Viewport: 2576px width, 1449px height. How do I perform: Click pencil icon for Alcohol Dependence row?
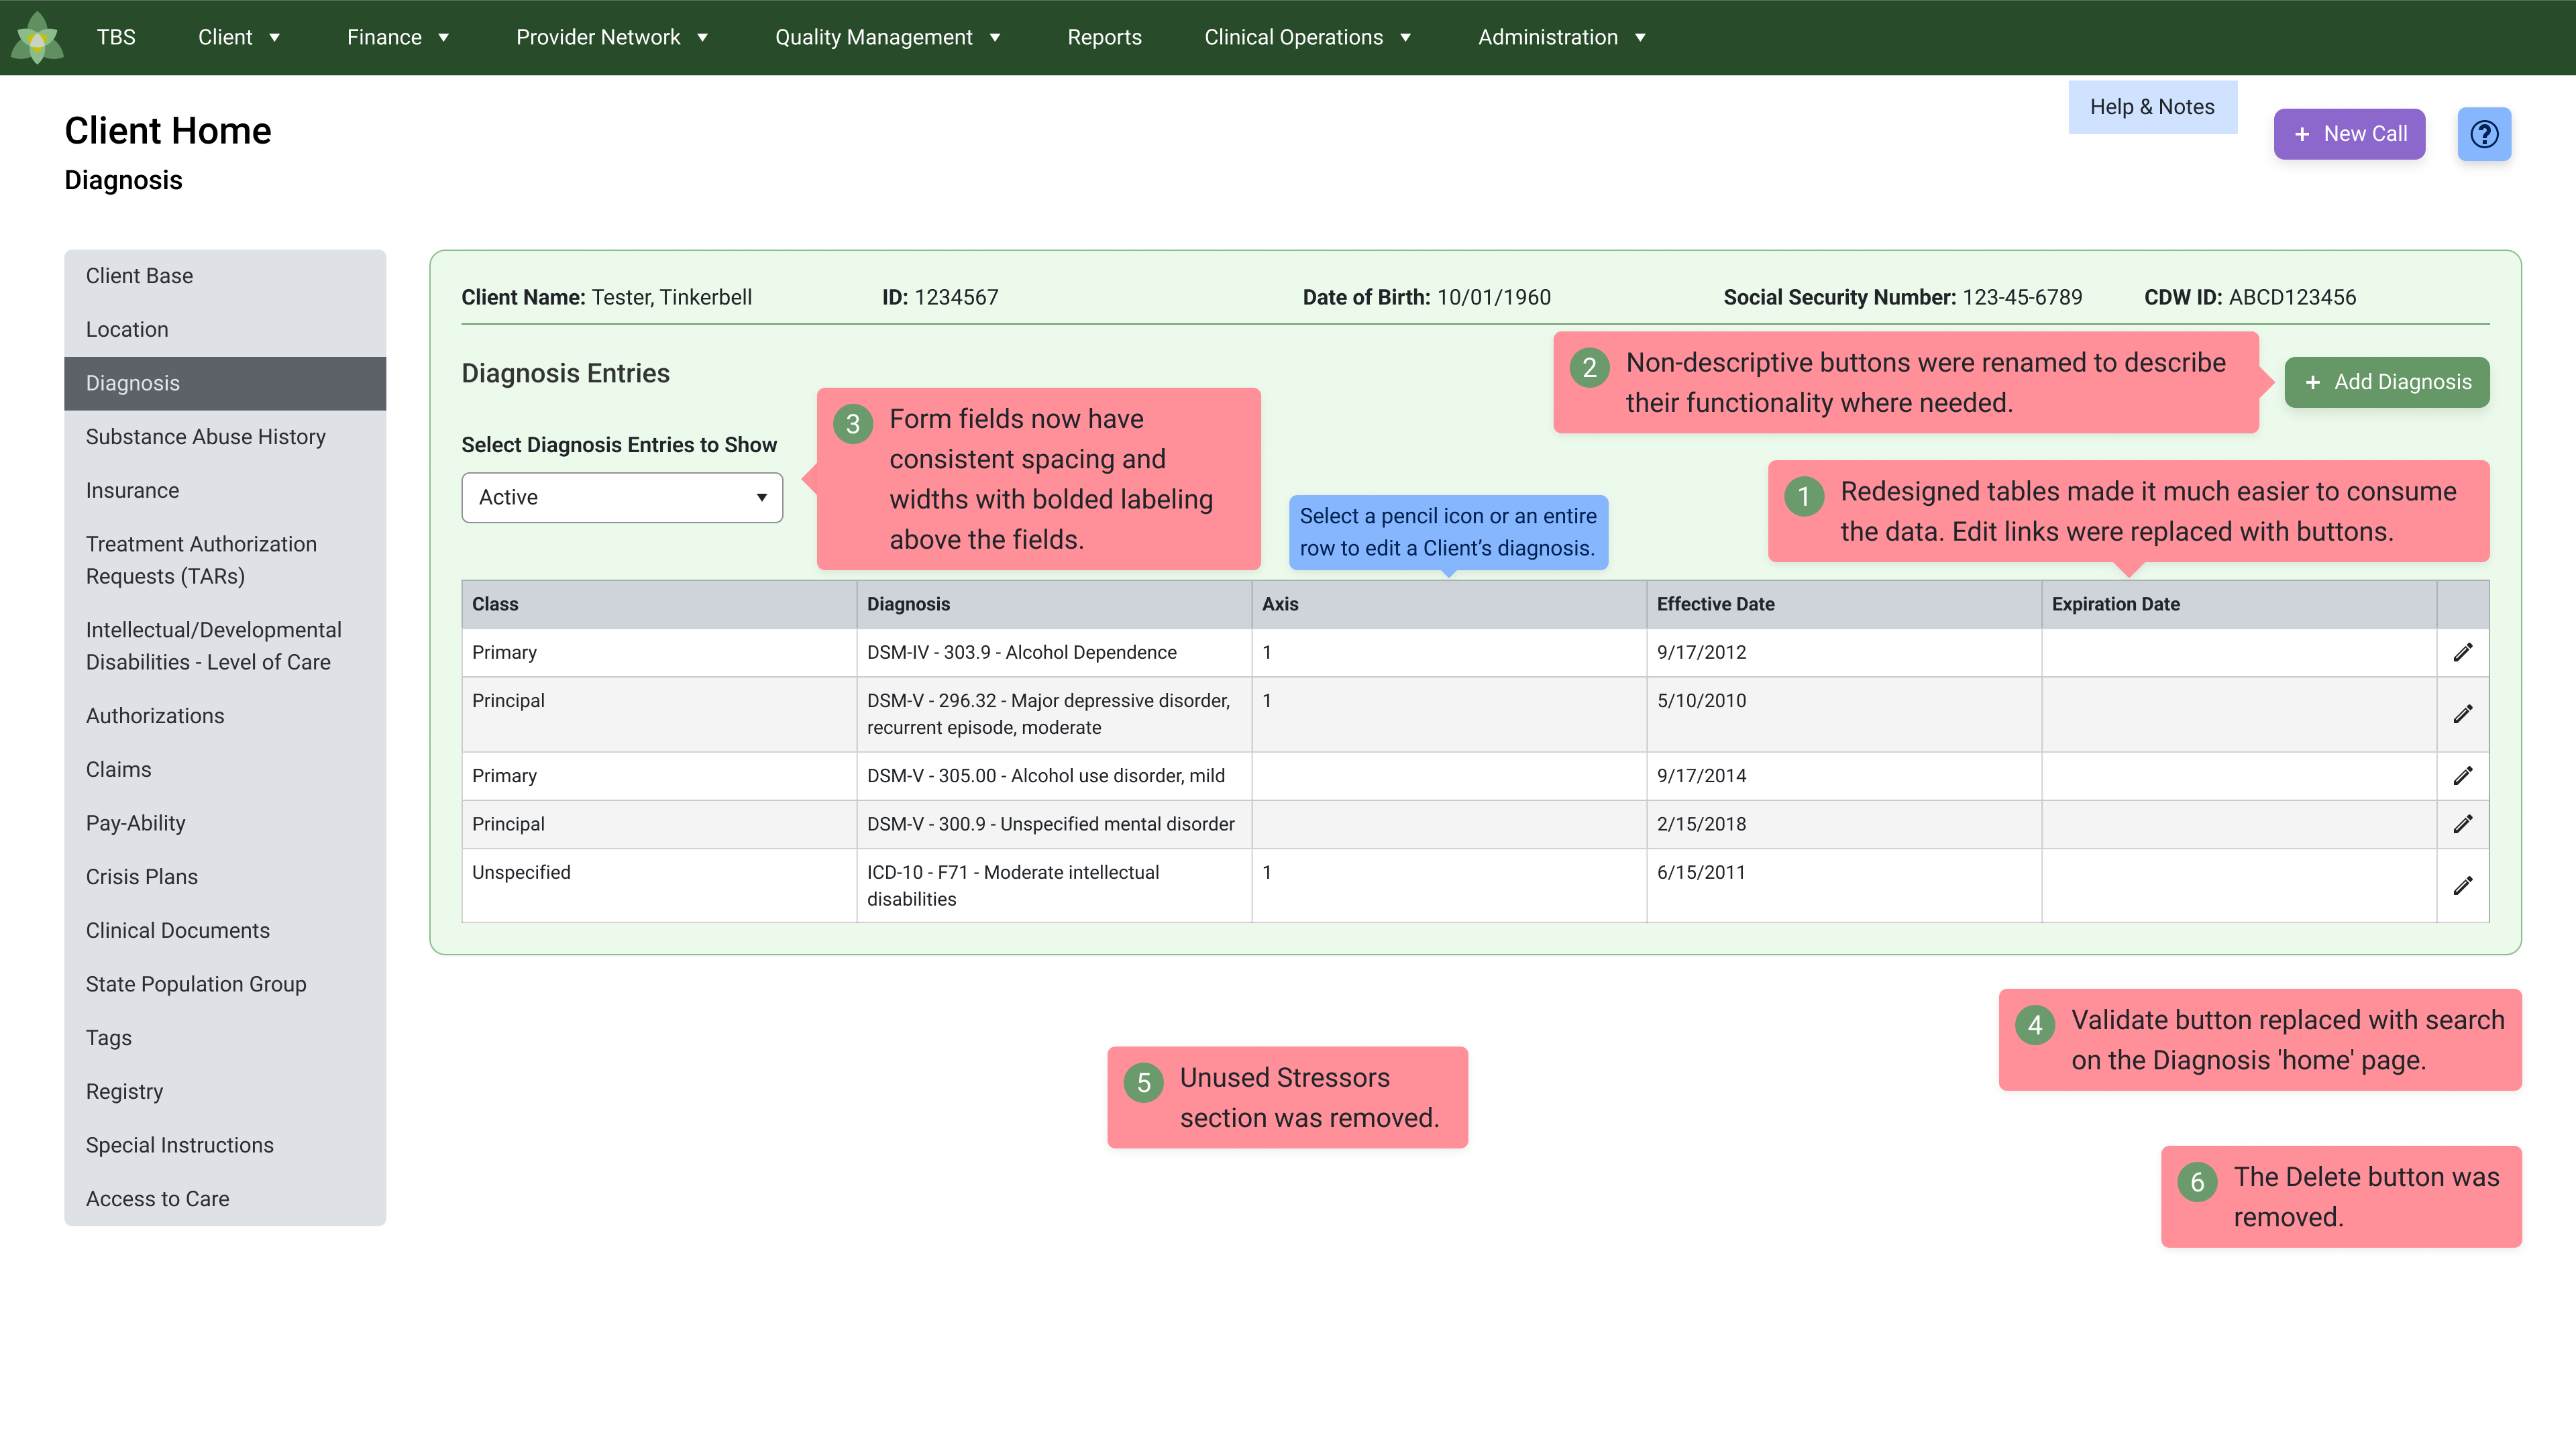[x=2463, y=652]
